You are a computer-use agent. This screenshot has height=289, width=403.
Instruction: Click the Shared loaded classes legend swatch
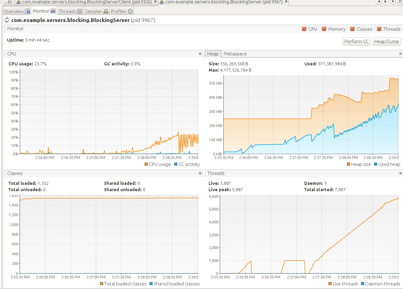coord(151,284)
